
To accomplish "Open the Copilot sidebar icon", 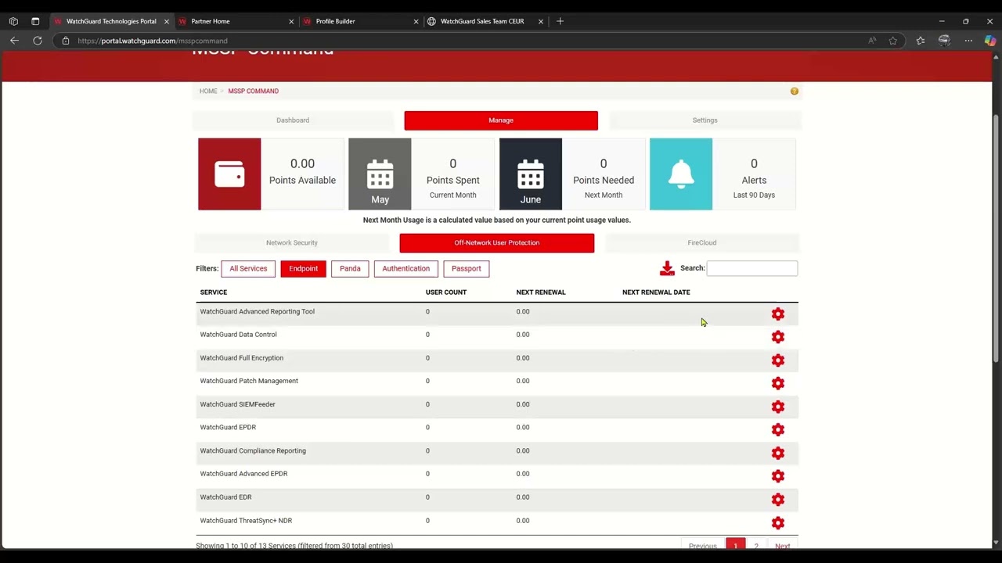I will click(x=989, y=41).
